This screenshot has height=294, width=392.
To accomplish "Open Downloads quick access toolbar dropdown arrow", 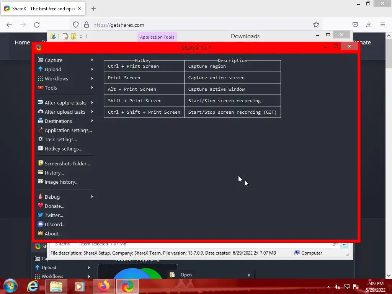I will (x=81, y=37).
